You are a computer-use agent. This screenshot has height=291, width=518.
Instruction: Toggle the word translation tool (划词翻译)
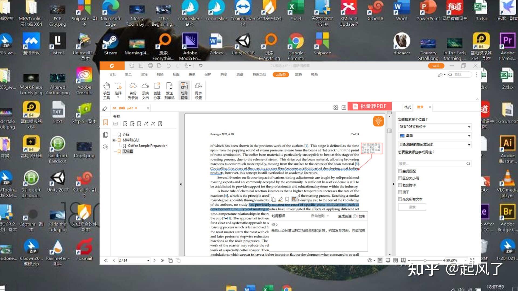[x=184, y=91]
